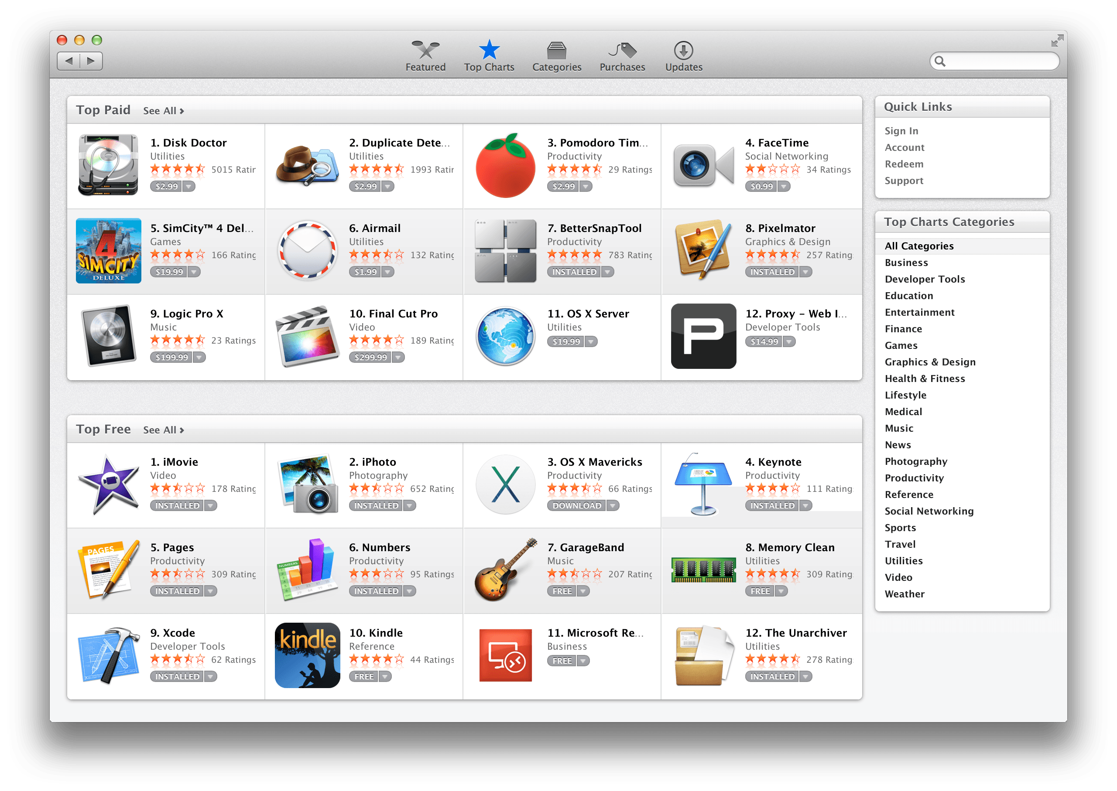Switch to the Categories tab

(x=557, y=57)
